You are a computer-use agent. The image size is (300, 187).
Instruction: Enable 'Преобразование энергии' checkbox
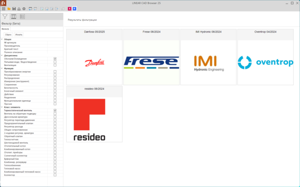coord(55,72)
